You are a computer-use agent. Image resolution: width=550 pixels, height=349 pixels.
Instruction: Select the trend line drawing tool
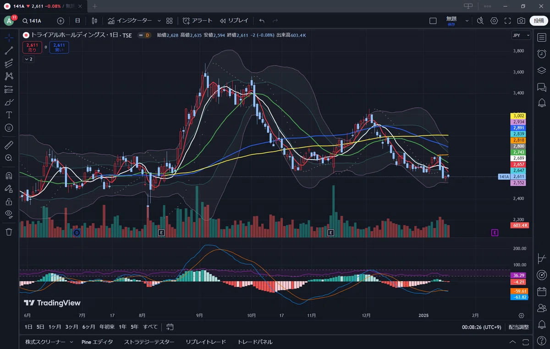click(9, 50)
